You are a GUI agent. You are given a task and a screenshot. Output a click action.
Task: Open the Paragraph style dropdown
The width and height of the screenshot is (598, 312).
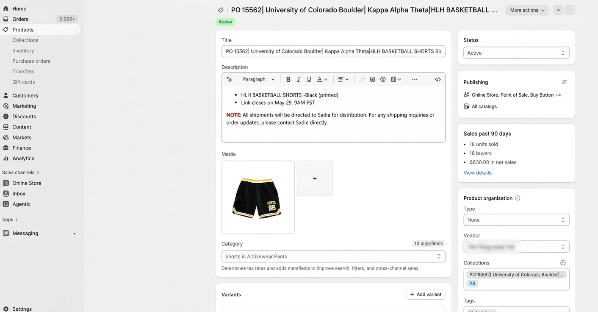[259, 79]
